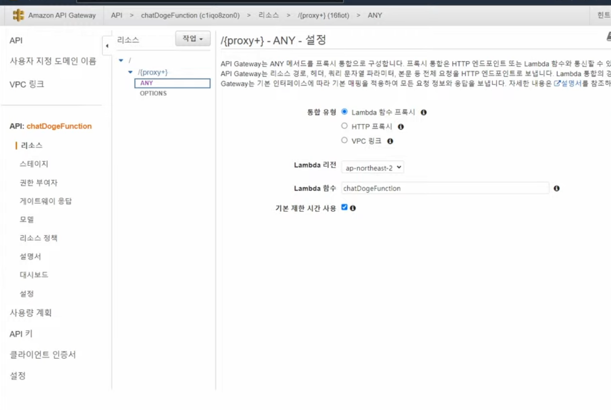Select root / resource in tree
This screenshot has width=611, height=410.
pos(130,61)
